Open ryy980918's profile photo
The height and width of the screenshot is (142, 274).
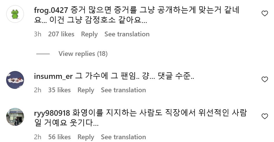click(x=15, y=117)
